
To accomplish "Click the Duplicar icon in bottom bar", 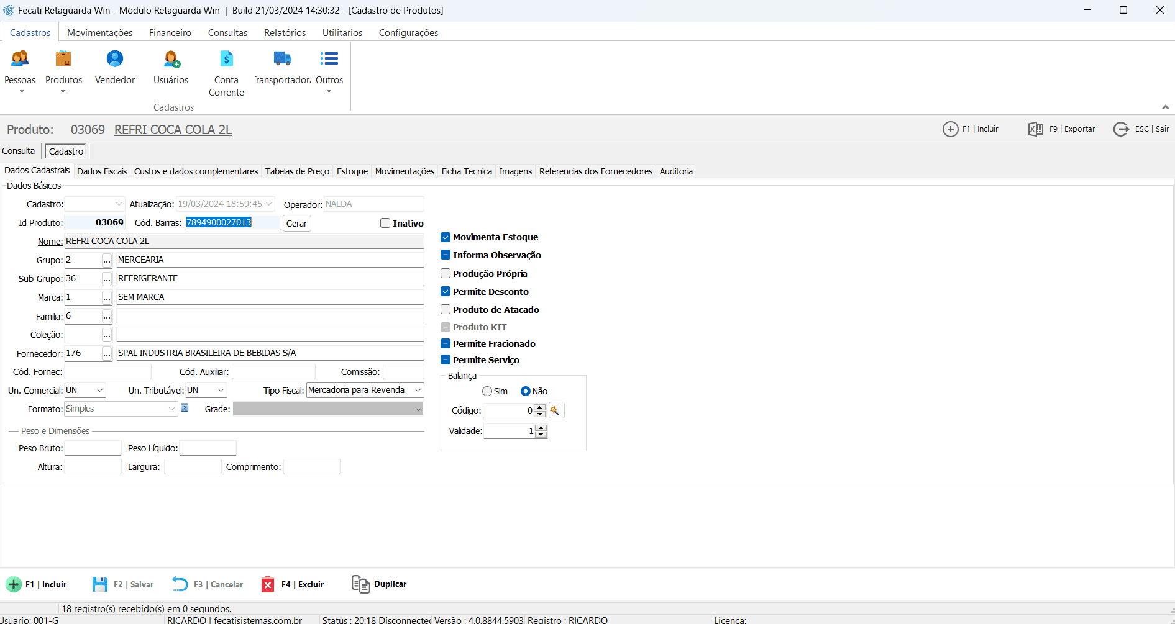I will click(x=360, y=584).
